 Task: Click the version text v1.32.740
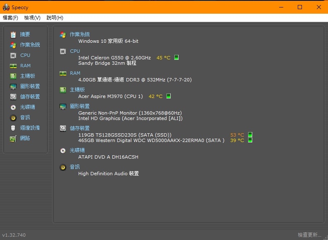pyautogui.click(x=14, y=235)
